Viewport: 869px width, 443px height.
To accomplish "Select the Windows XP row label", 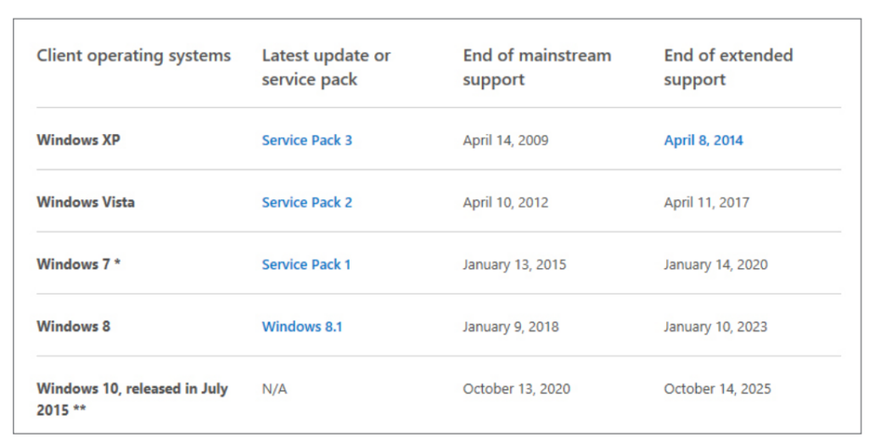I will click(x=78, y=140).
